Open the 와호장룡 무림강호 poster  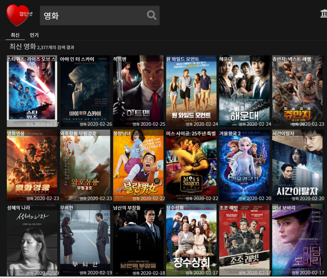coord(85,166)
